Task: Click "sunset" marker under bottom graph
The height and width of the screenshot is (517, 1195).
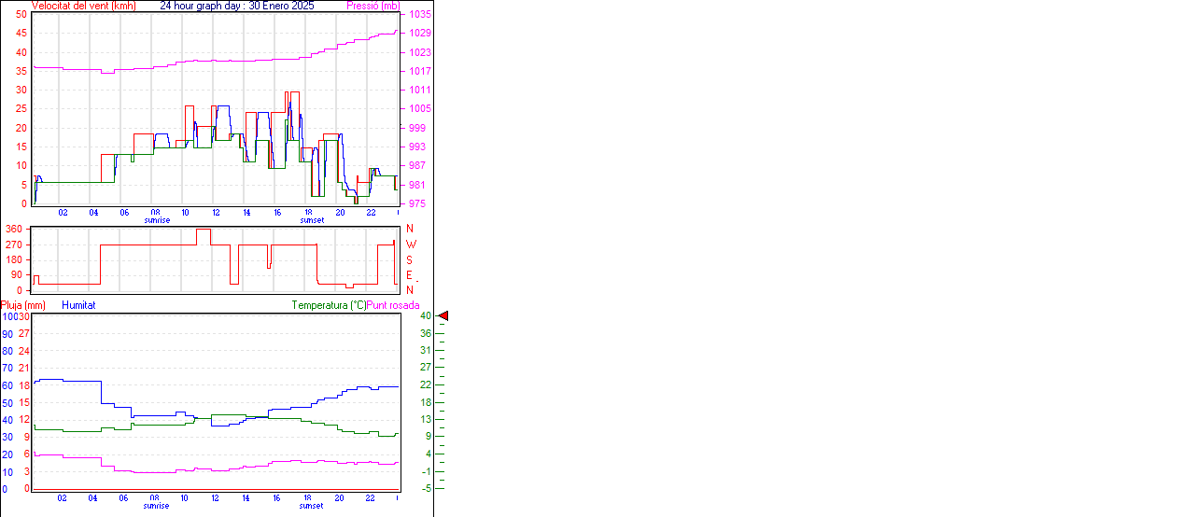Action: 312,506
